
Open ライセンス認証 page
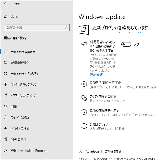(x=20, y=118)
